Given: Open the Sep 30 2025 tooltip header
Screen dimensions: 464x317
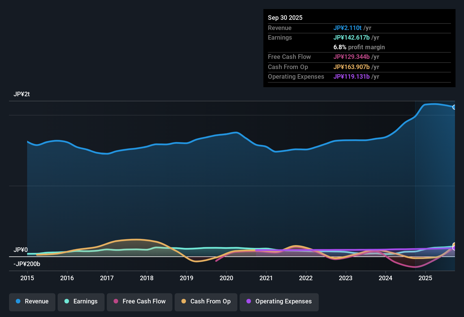Looking at the screenshot, I should (285, 18).
